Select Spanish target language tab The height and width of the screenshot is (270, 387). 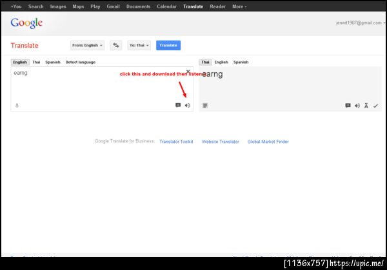tap(241, 62)
